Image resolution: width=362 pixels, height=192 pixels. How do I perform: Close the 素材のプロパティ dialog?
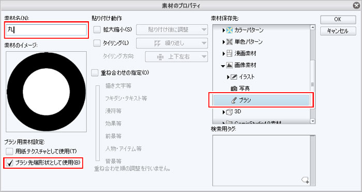[x=357, y=6]
